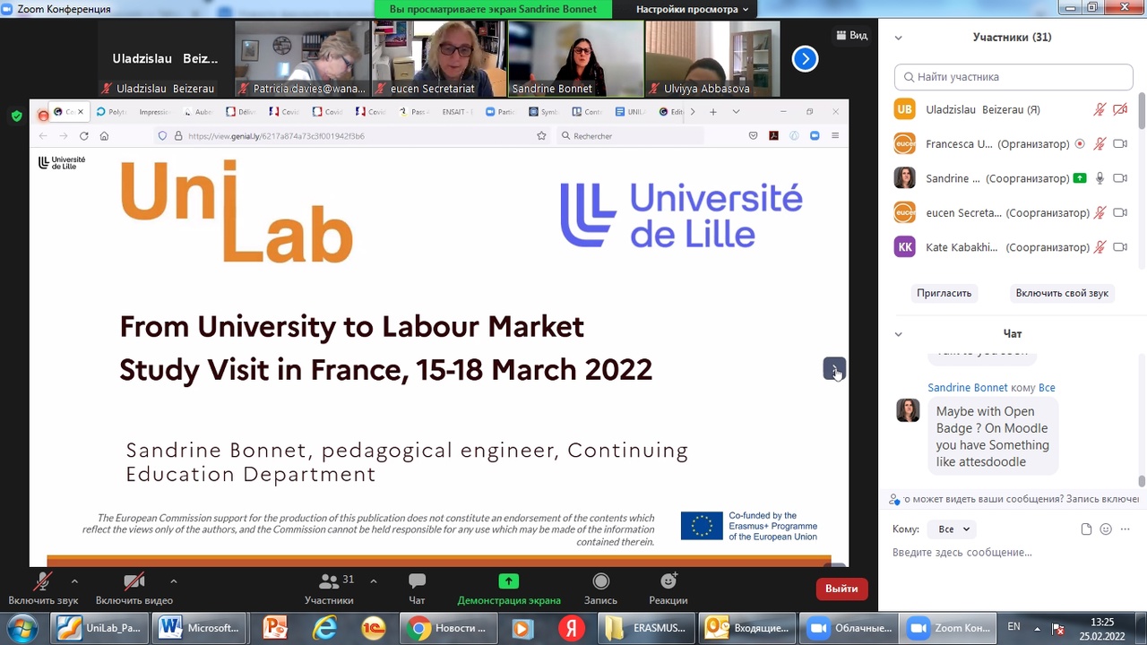Select Sandrine Bonnet video thumbnail
The width and height of the screenshot is (1147, 645).
point(575,58)
